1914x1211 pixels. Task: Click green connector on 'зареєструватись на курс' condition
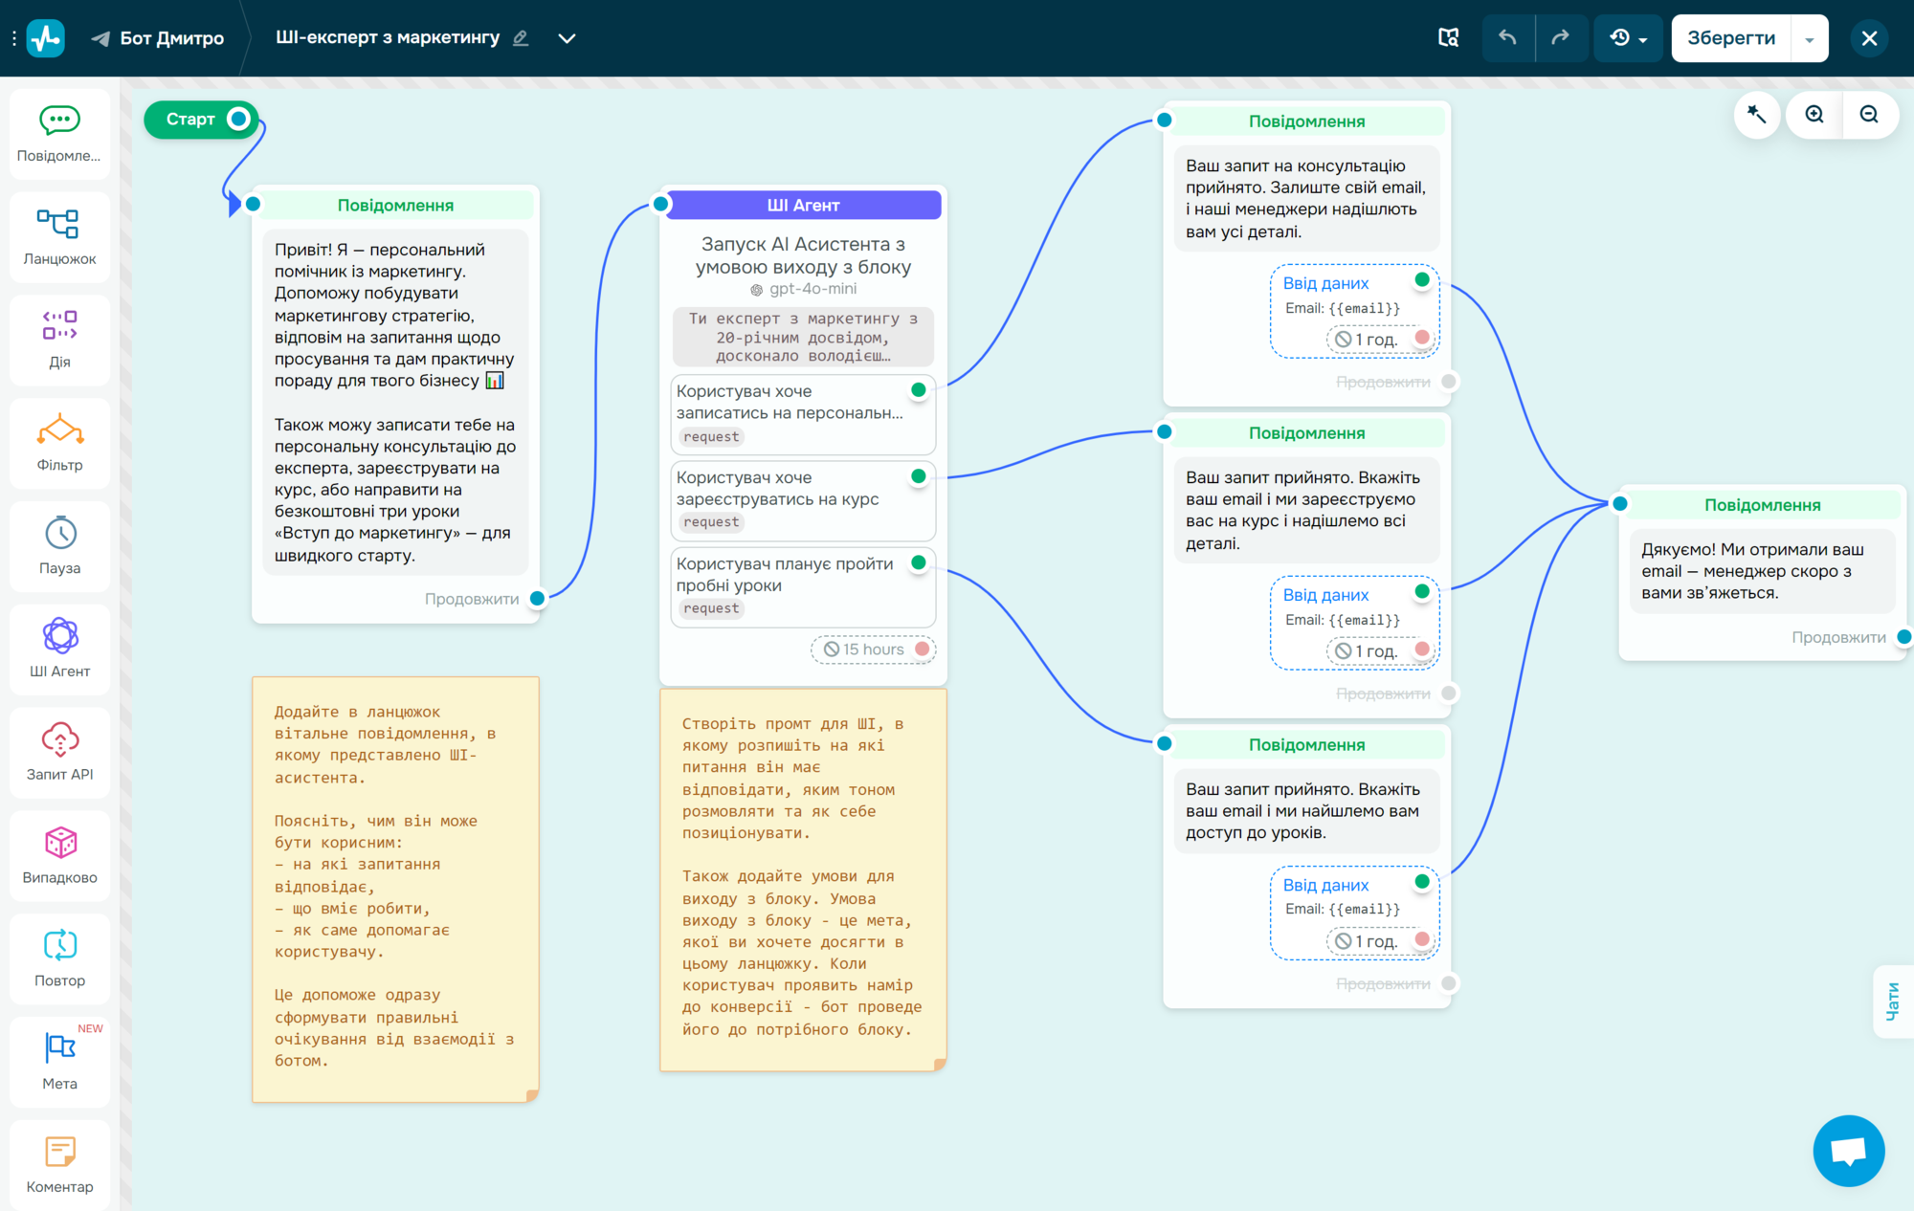[x=919, y=476]
